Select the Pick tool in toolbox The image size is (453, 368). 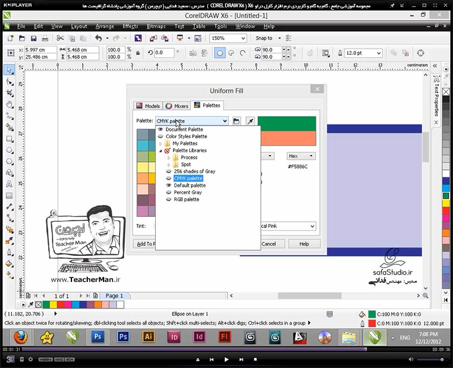[x=10, y=70]
